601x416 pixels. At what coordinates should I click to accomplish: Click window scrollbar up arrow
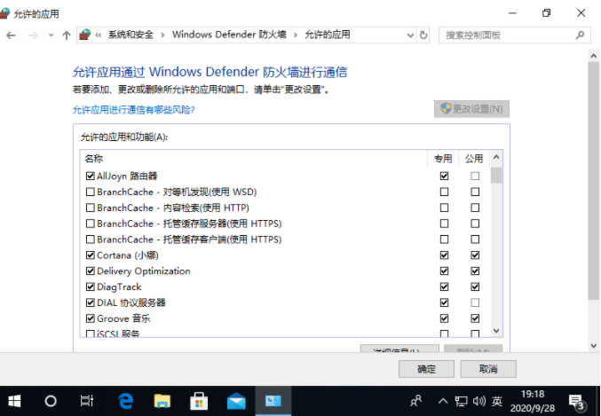coord(594,56)
